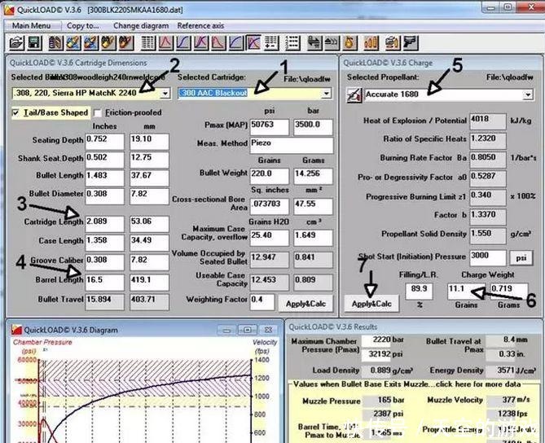Click the Bullet Length inches field
Screen dimensions: 545x443
pyautogui.click(x=104, y=178)
